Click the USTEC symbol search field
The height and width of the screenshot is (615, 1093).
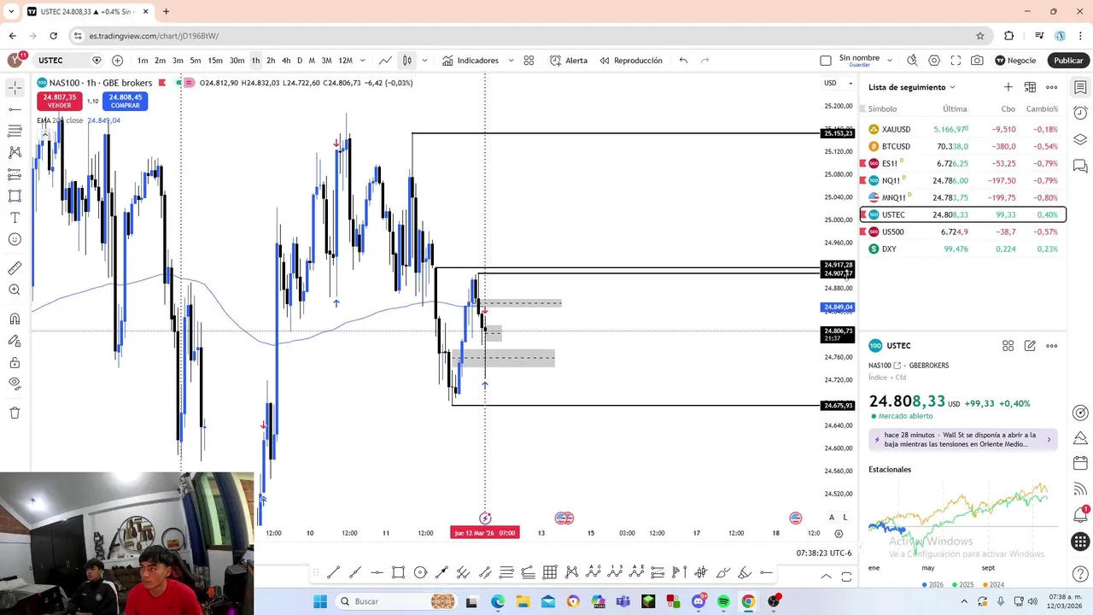point(60,61)
